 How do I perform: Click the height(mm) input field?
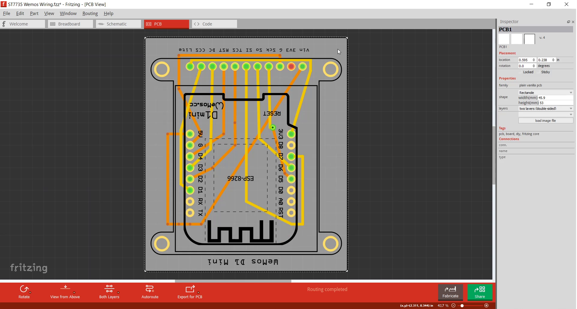556,103
